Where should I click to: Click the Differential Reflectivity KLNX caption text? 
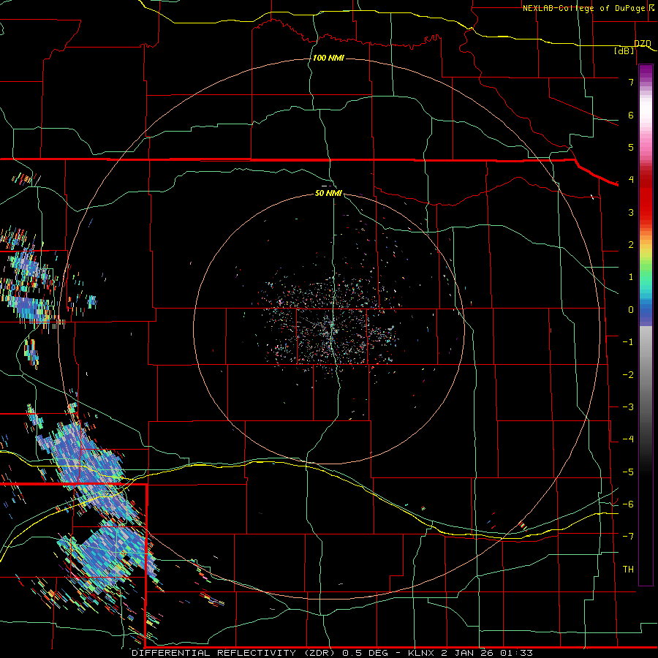click(x=333, y=653)
